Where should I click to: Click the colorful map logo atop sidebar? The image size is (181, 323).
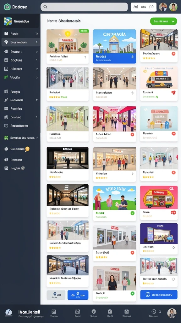[8, 21]
